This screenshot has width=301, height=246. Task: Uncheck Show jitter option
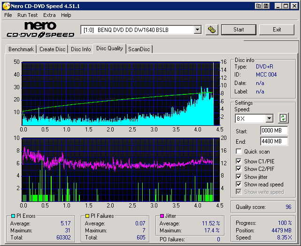coord(239,177)
